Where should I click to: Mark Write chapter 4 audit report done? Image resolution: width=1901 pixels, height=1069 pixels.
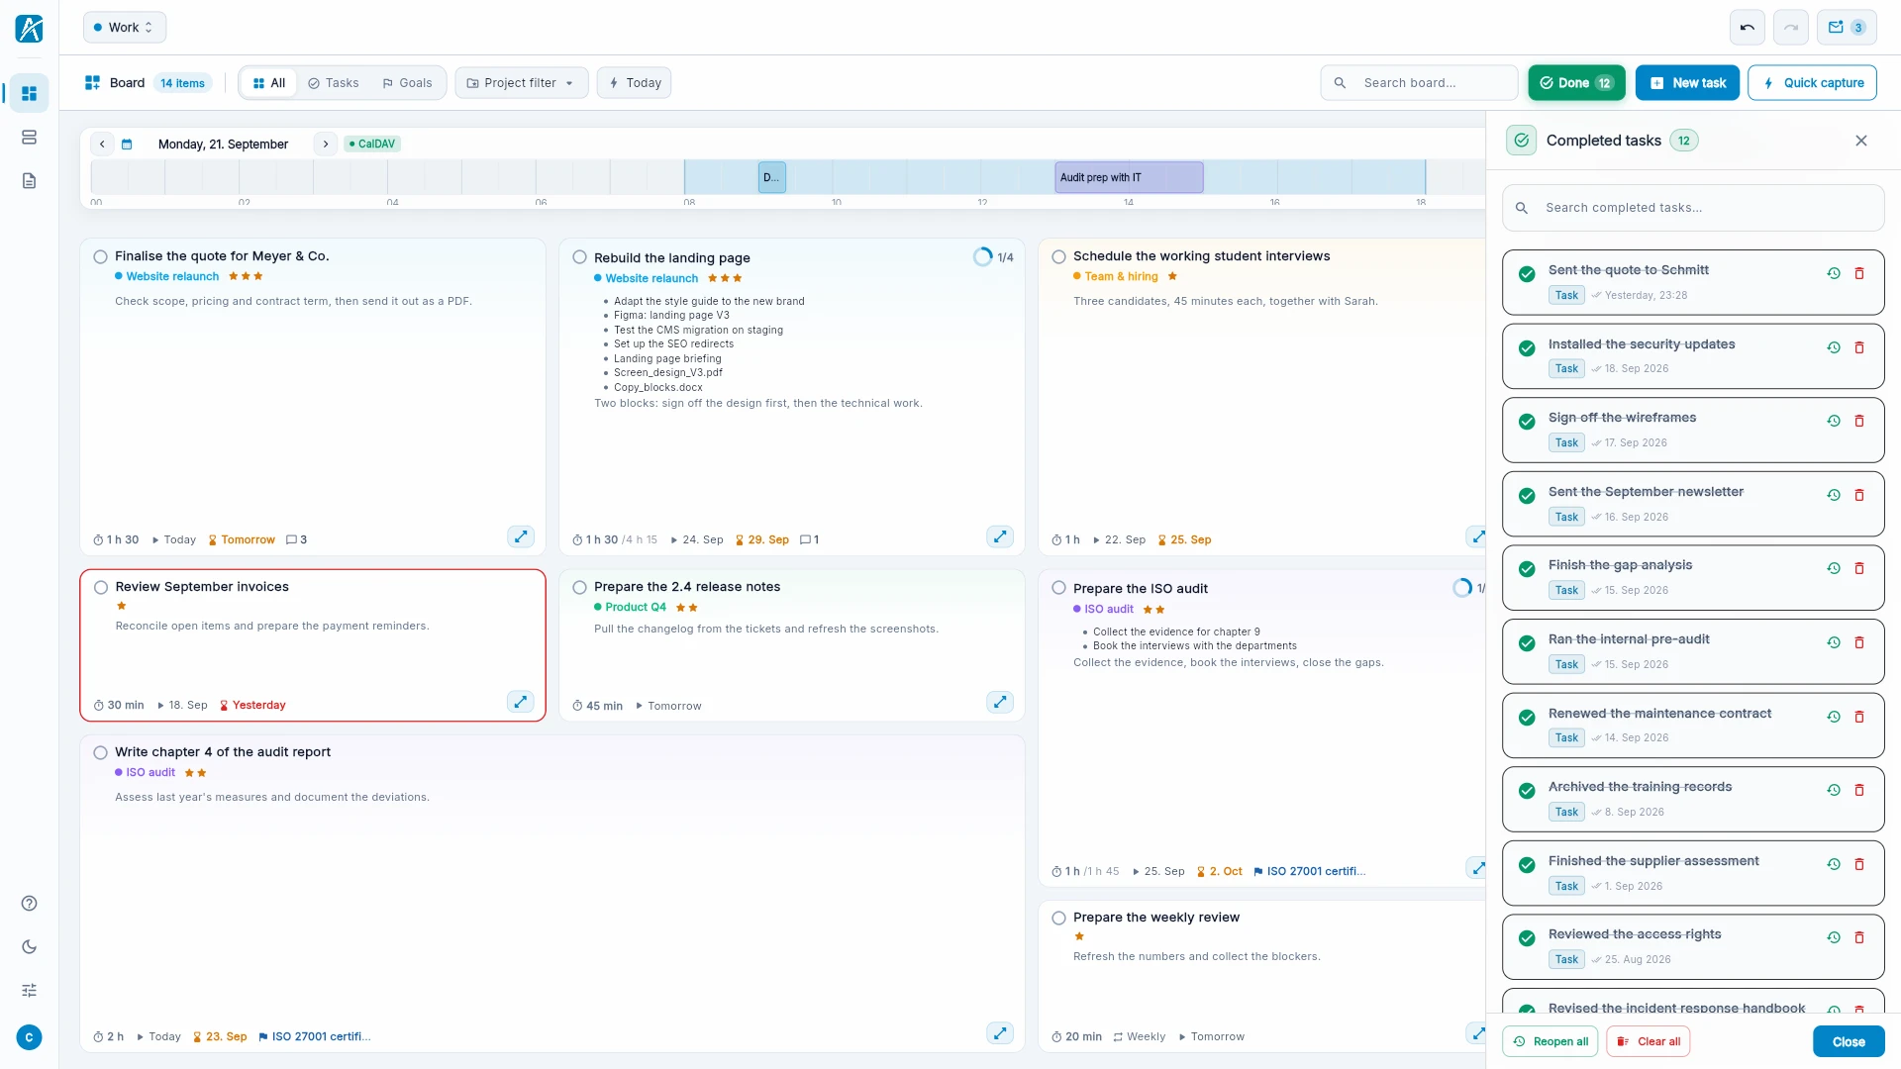[x=101, y=752]
